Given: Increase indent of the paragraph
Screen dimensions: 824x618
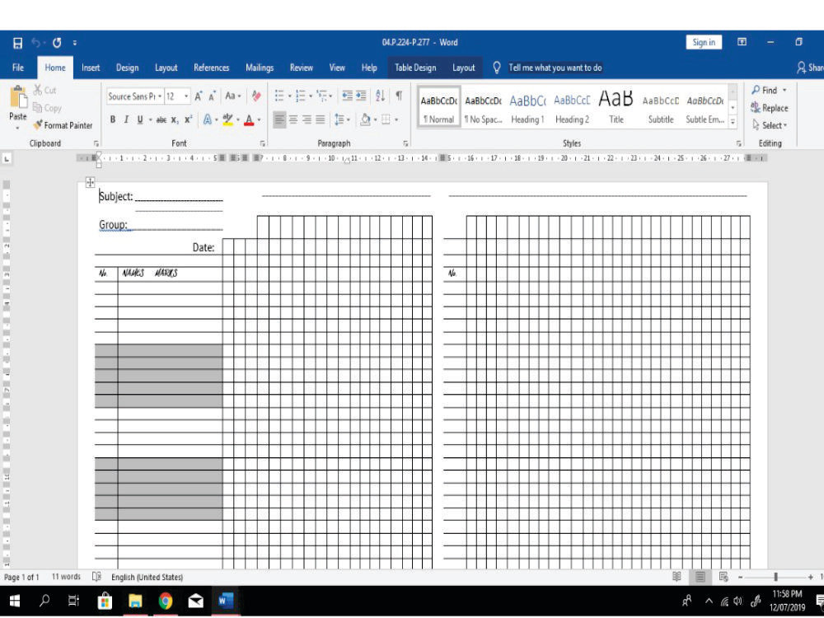Looking at the screenshot, I should (361, 96).
